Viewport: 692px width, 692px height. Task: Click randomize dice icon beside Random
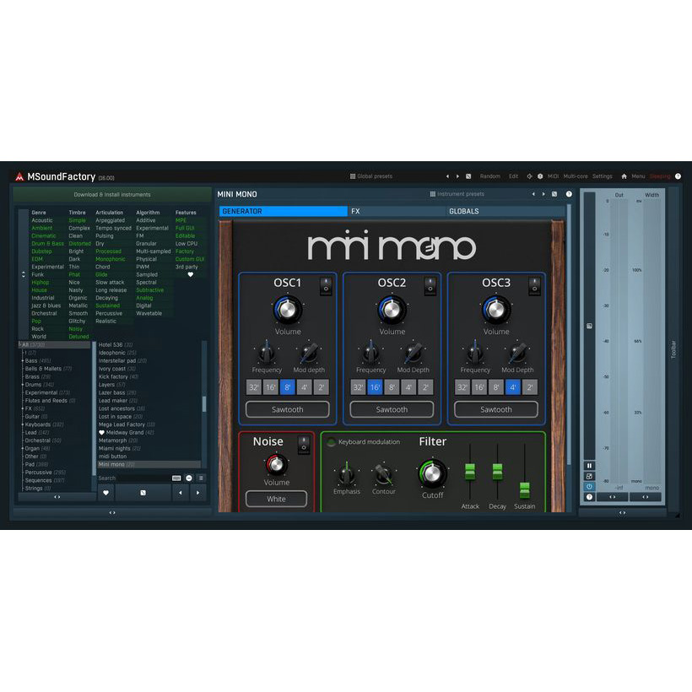pos(468,176)
